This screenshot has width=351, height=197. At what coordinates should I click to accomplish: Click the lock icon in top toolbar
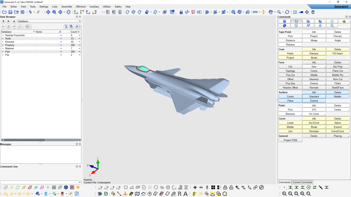point(181,12)
